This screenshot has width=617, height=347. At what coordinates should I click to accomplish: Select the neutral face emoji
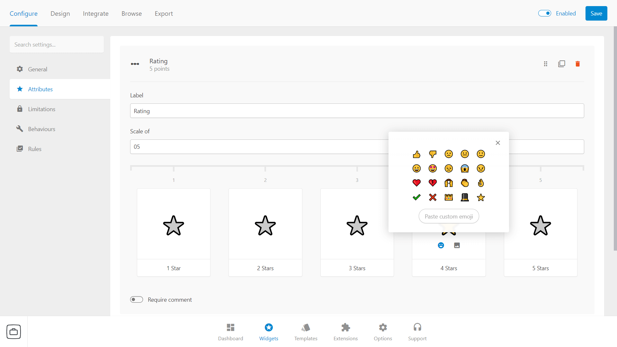(465, 154)
